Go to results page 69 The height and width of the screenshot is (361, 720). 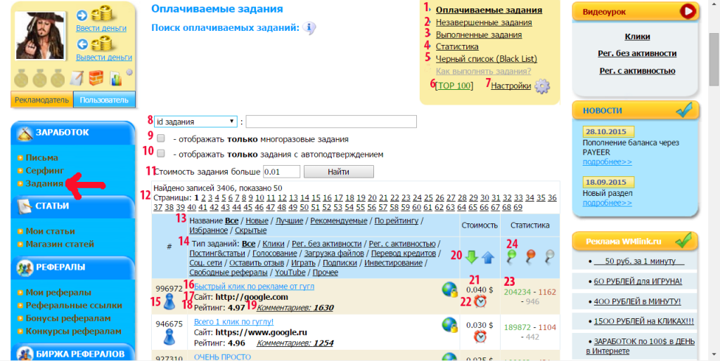click(x=518, y=207)
